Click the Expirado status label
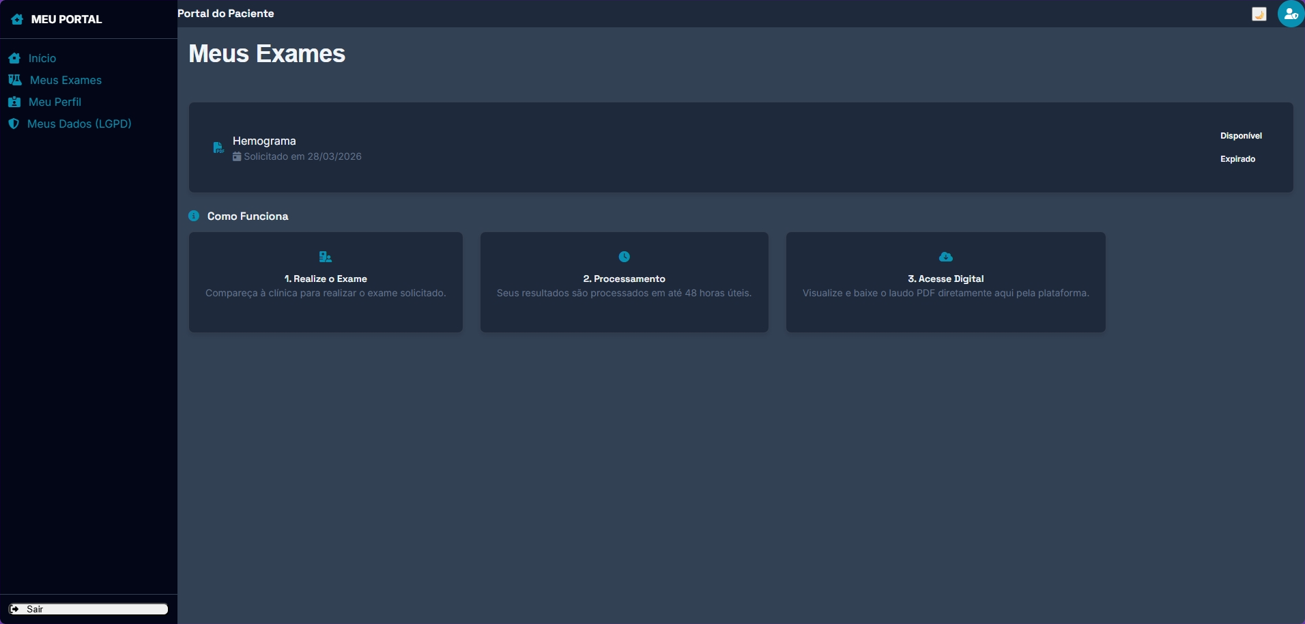Viewport: 1305px width, 624px height. click(1237, 159)
